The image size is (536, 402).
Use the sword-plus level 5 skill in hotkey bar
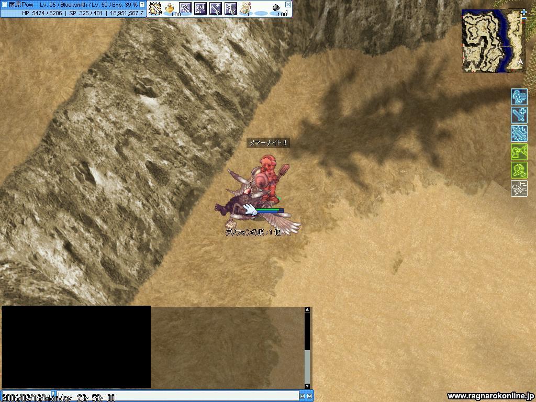(x=215, y=8)
